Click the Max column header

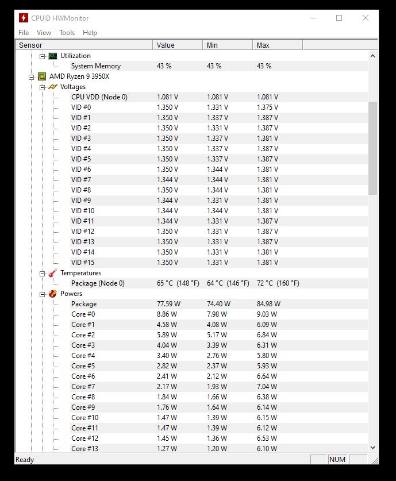tap(278, 45)
